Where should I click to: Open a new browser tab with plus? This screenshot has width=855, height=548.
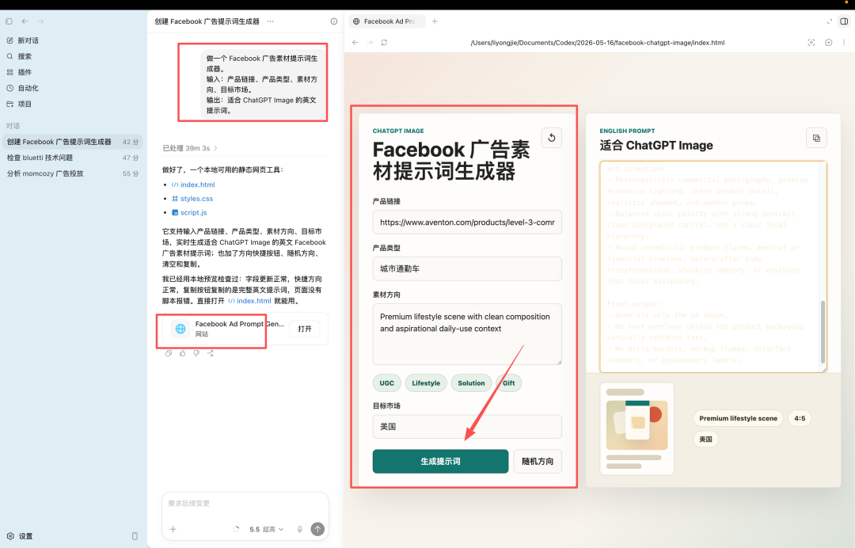click(x=435, y=21)
